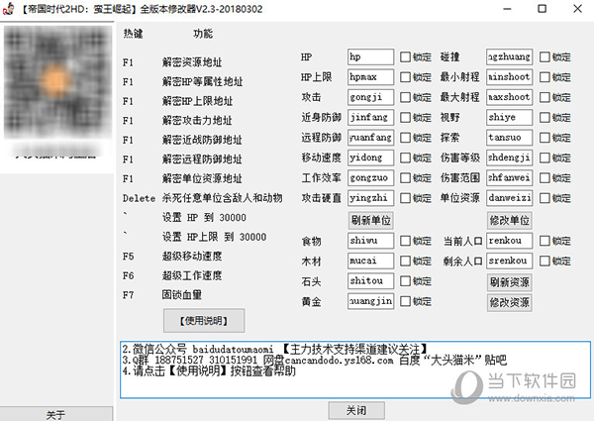Click the yidong speed field

point(371,158)
